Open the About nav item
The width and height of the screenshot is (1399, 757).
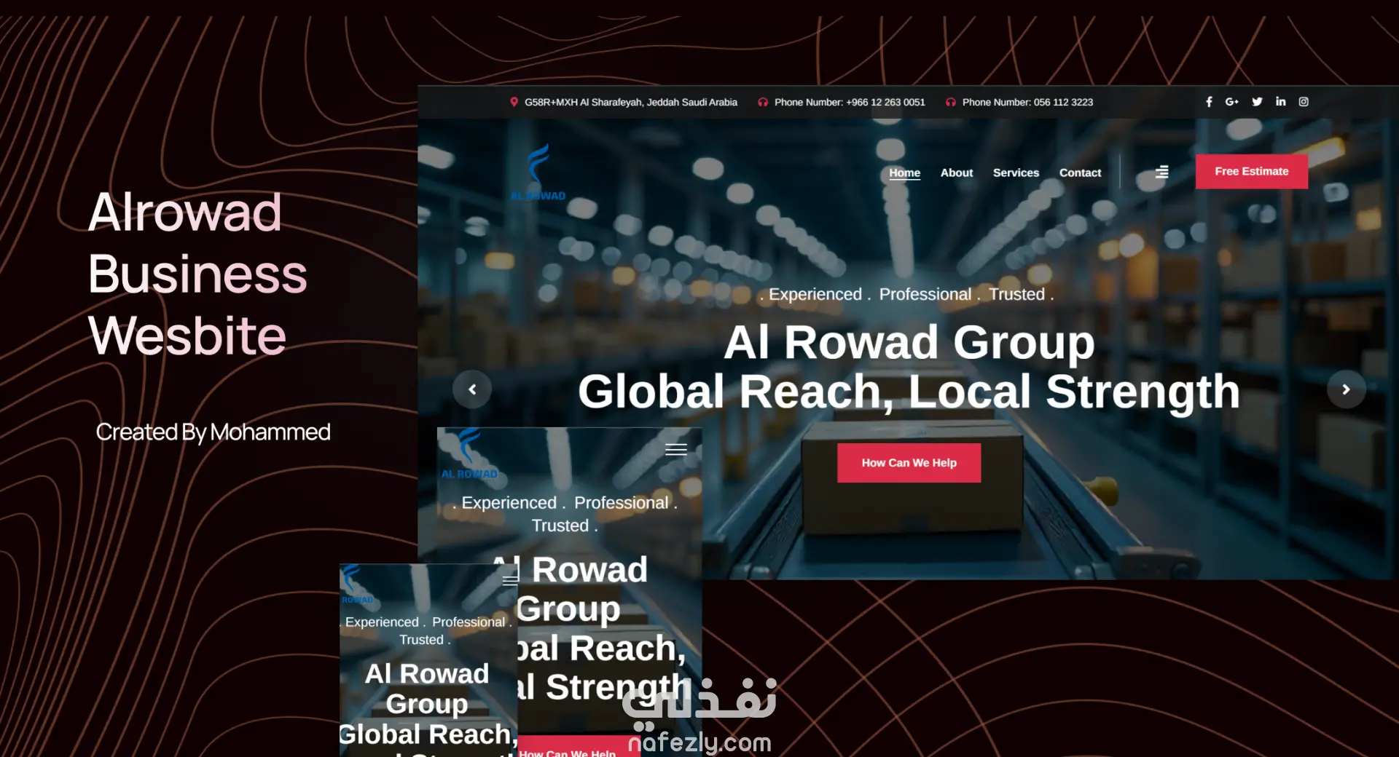(957, 173)
